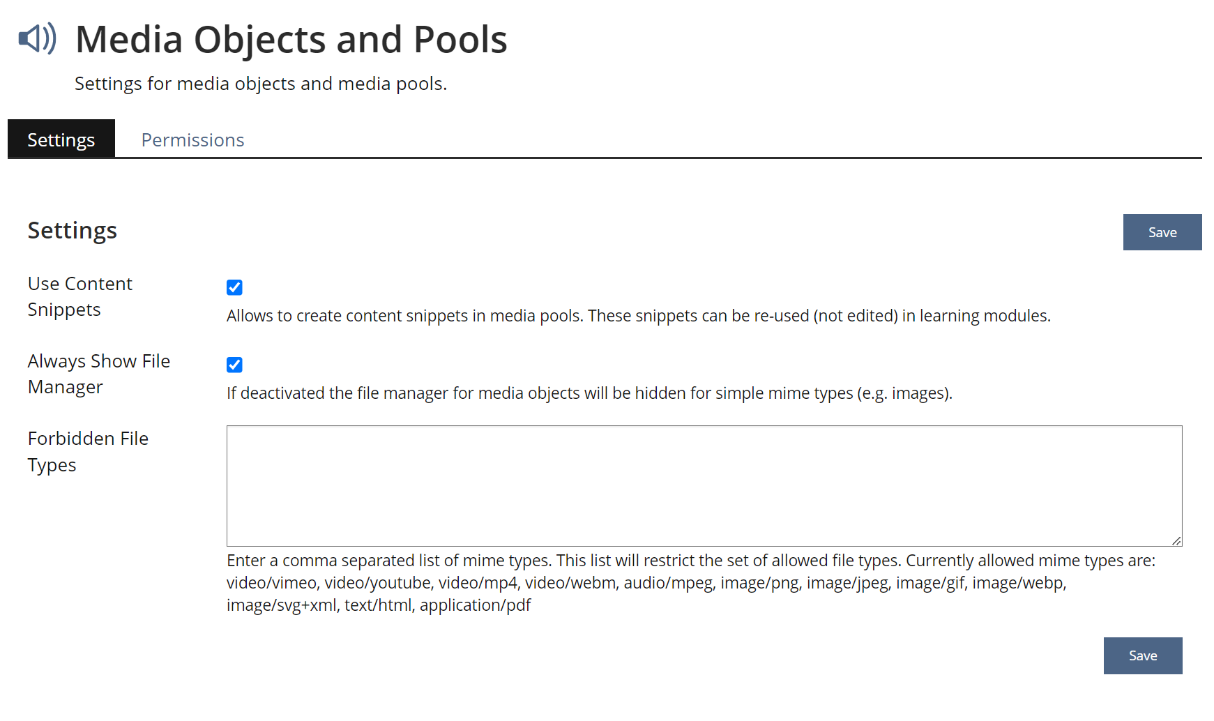This screenshot has height=721, width=1214.
Task: Grab the text area resize handle
Action: pos(1176,540)
